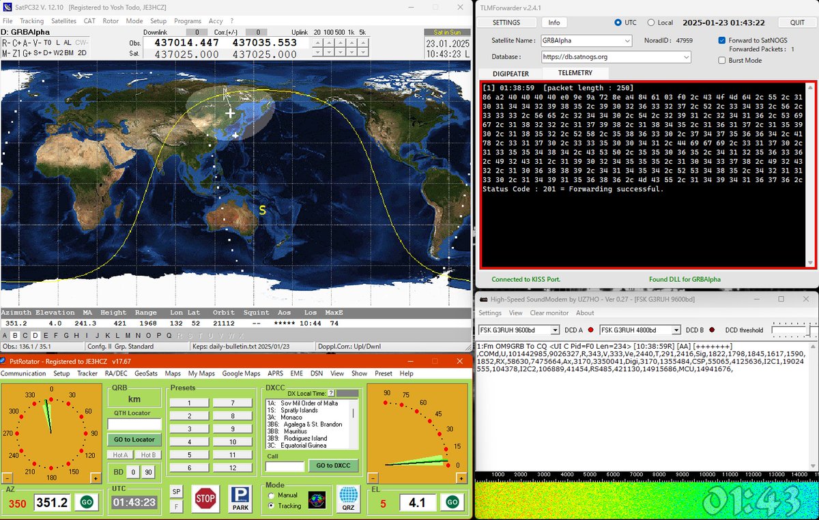Select Manual mode radio button
The height and width of the screenshot is (520, 819).
coord(272,495)
